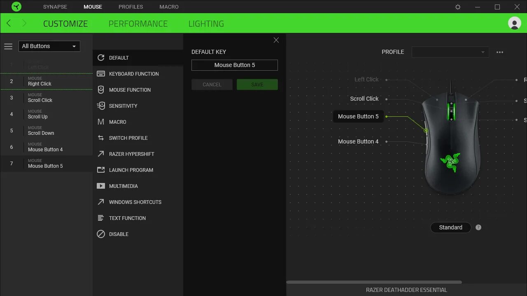Go forward with the right arrow

24,23
